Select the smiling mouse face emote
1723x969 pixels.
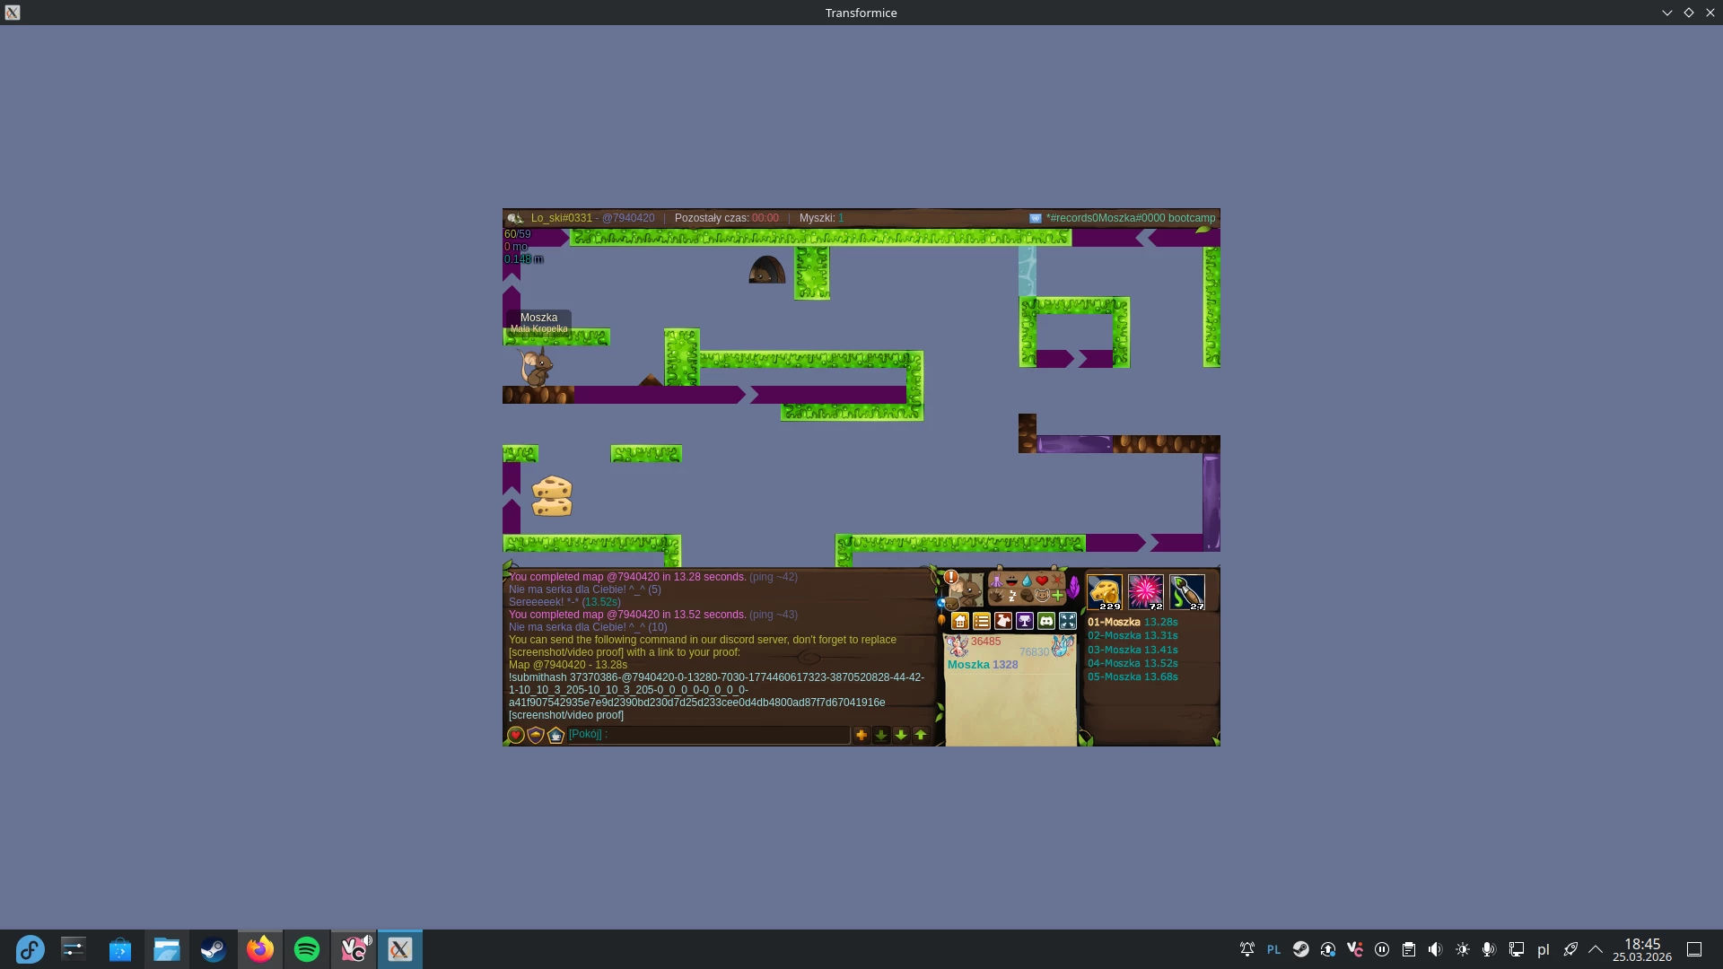[1042, 596]
